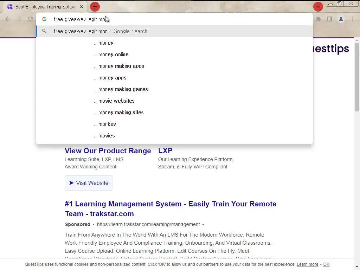Open the Learn more cookie link

pyautogui.click(x=307, y=264)
